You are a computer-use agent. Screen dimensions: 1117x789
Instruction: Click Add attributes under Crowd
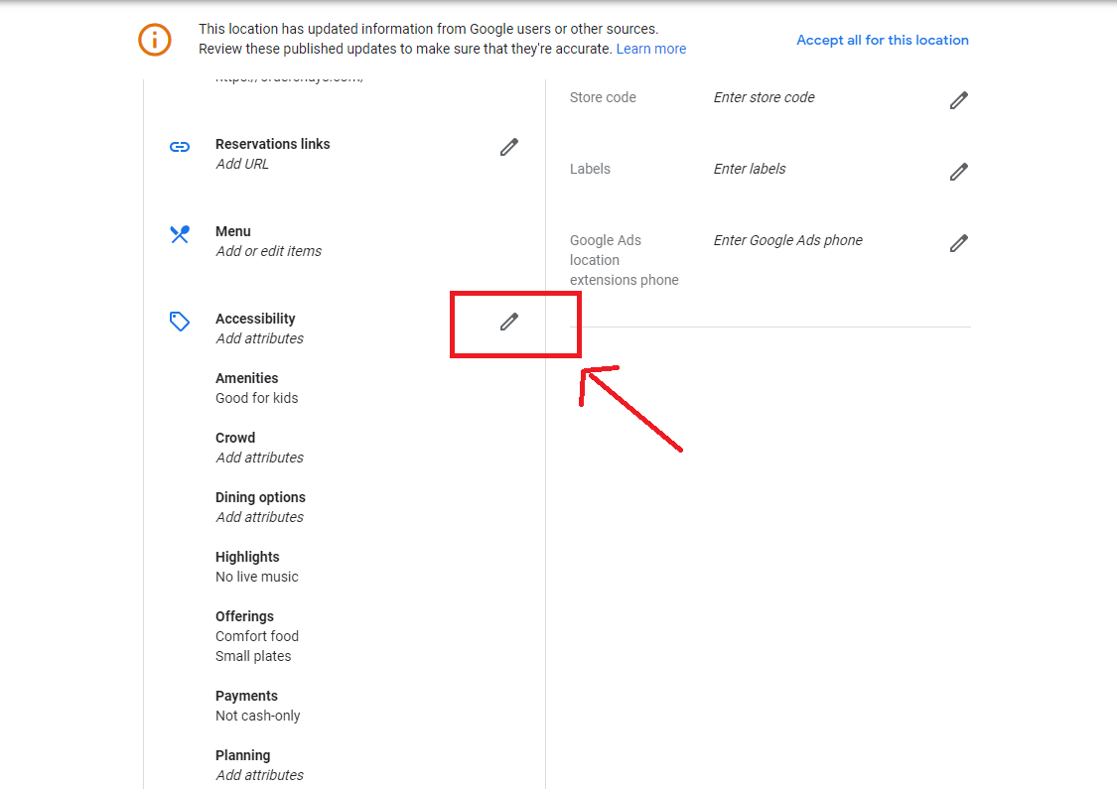(x=259, y=458)
